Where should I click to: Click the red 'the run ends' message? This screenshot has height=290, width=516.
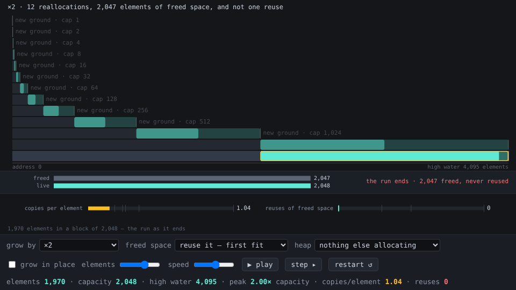[437, 181]
